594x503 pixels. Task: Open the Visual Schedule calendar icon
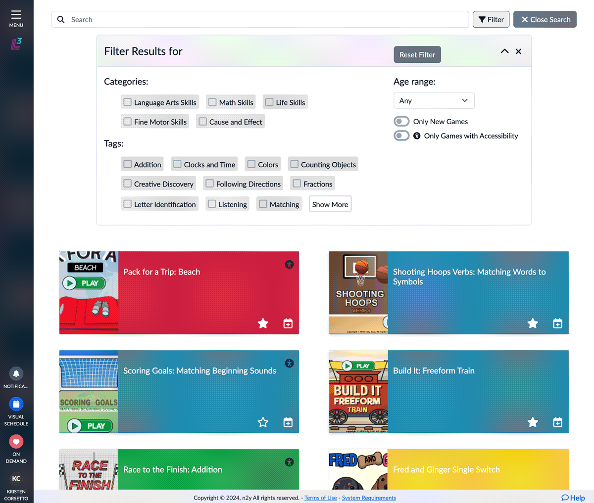pyautogui.click(x=16, y=404)
